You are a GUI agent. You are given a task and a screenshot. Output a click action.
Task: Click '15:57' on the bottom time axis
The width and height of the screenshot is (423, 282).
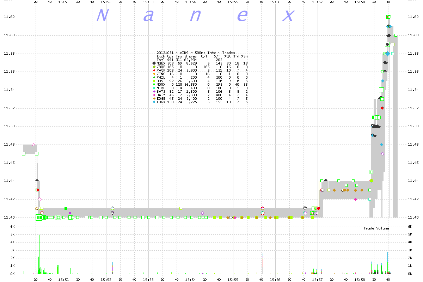(318, 279)
